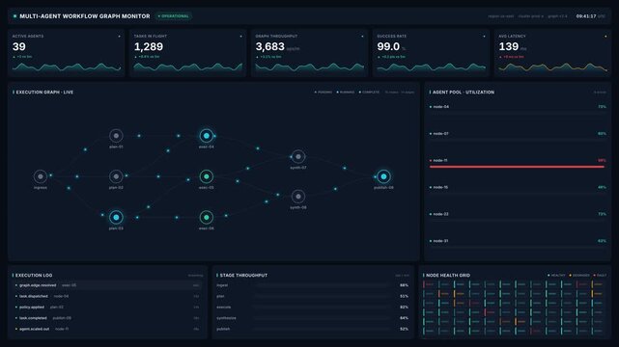Click the OPERATIONAL status badge
Image resolution: width=619 pixels, height=347 pixels.
click(x=173, y=16)
